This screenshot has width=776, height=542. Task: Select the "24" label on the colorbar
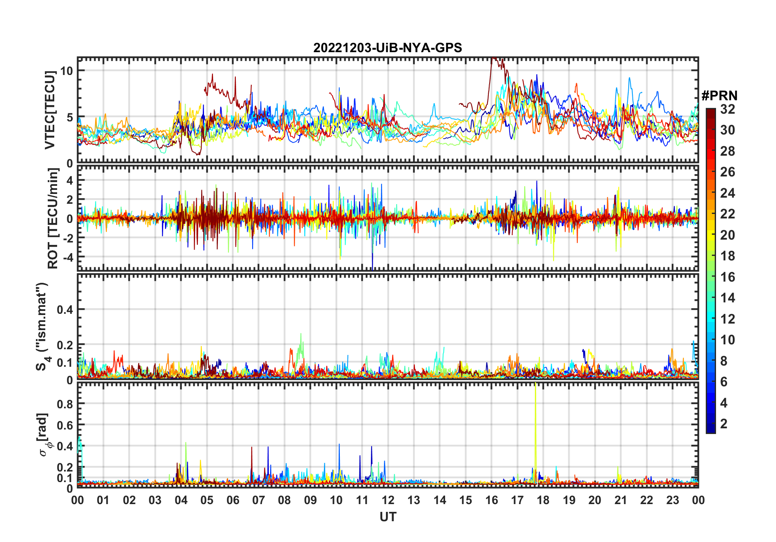click(x=727, y=193)
